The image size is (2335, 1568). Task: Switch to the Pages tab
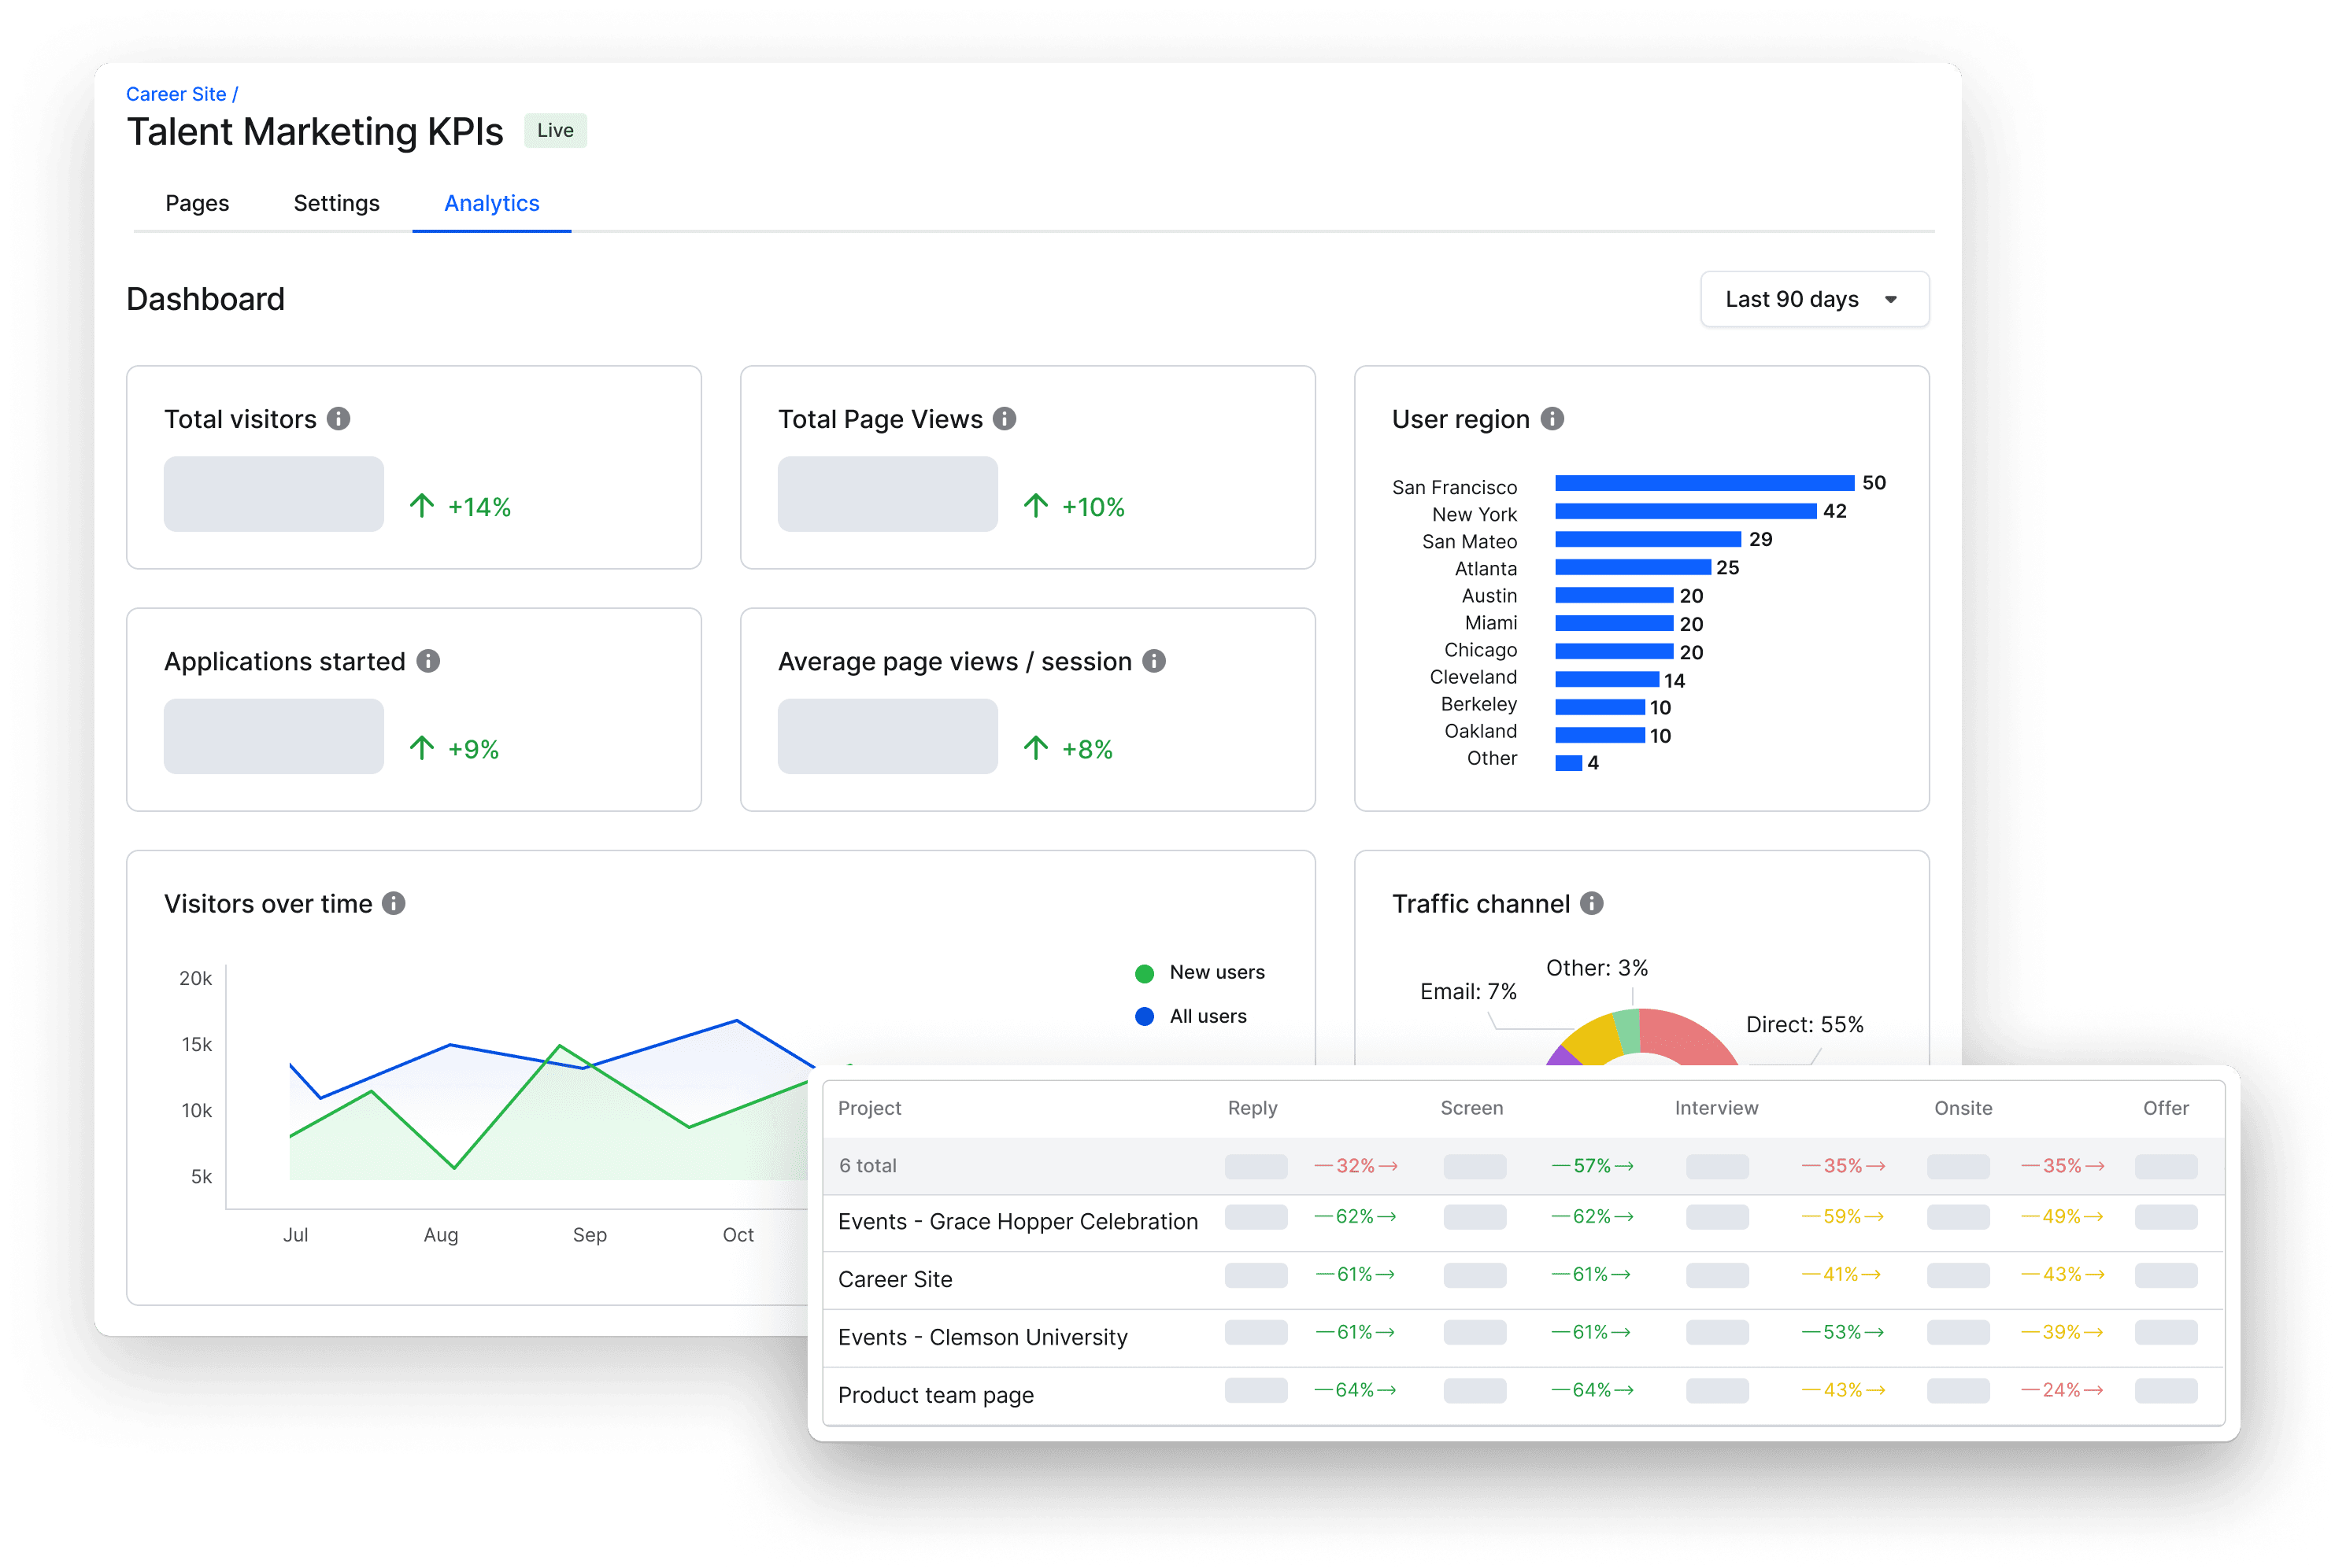tap(196, 203)
